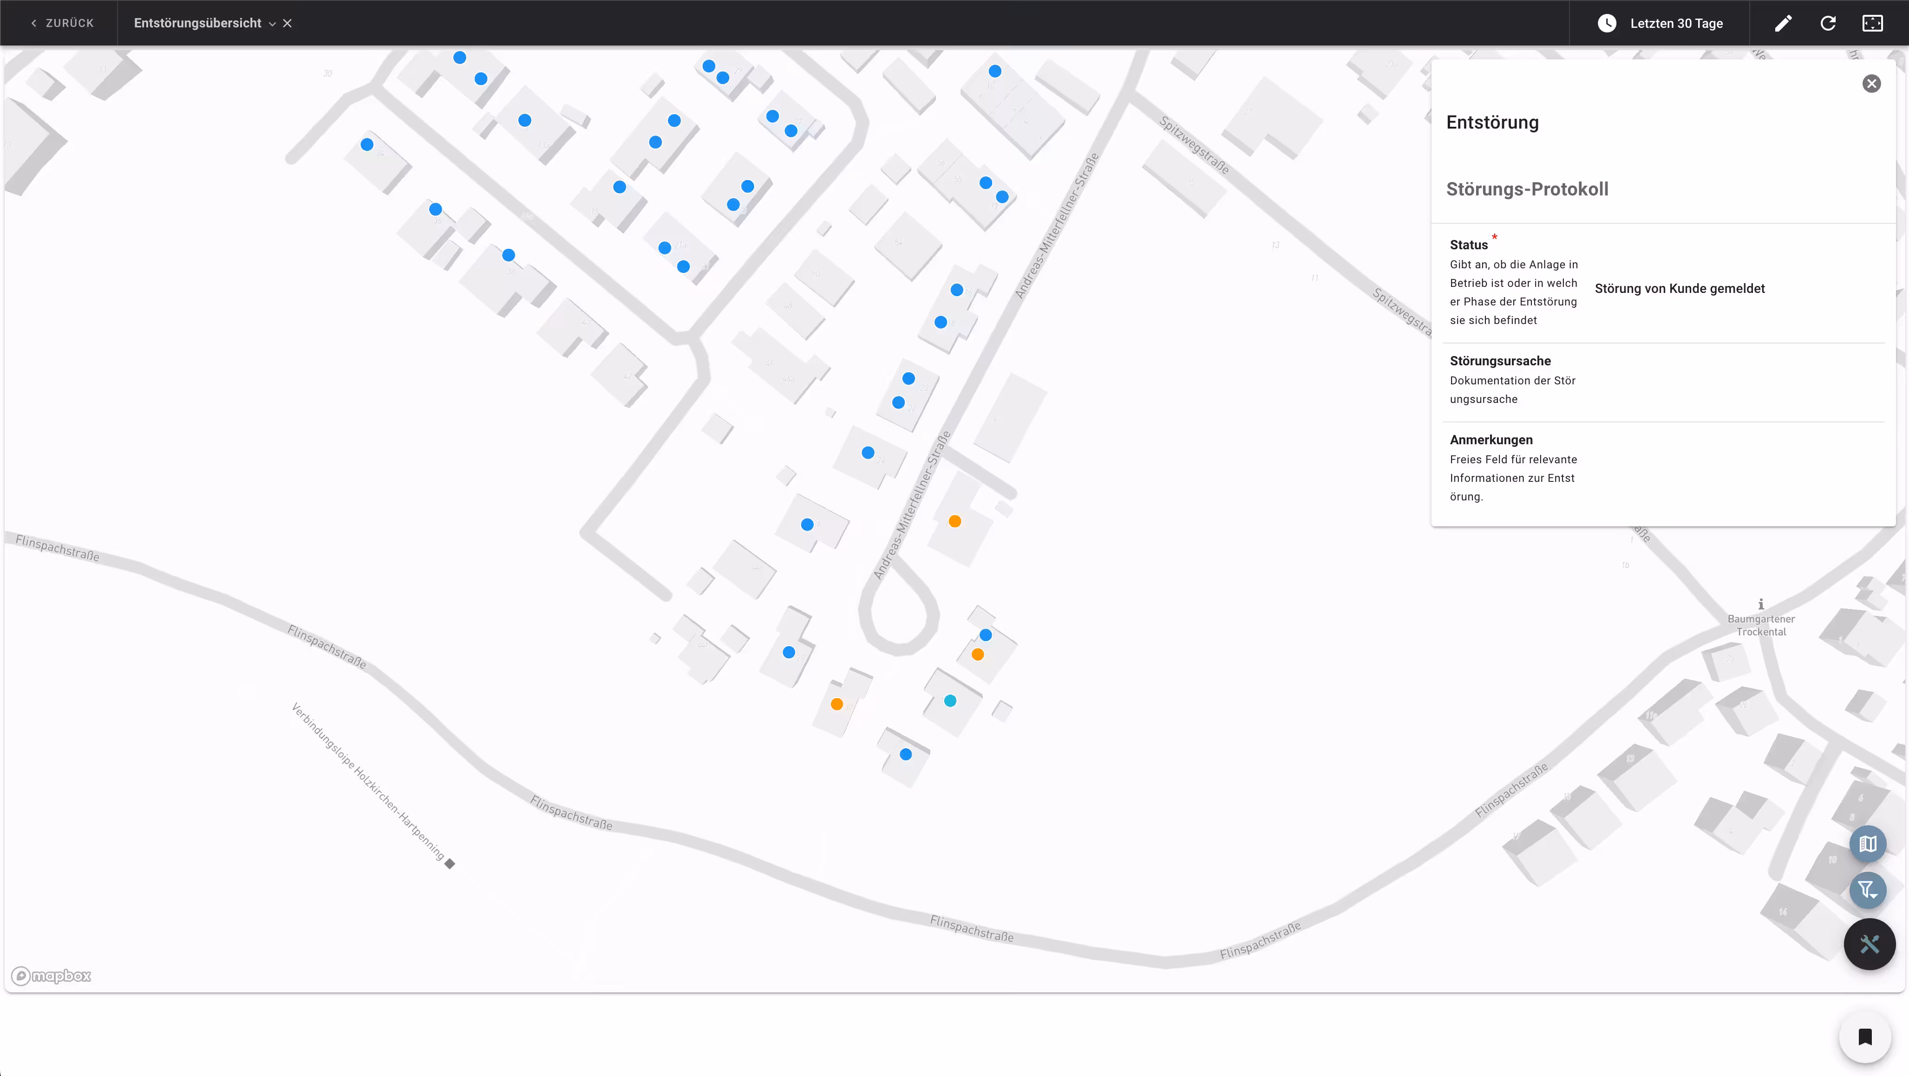1909x1076 pixels.
Task: Select the southernmost blue marker on the map
Action: 906,755
